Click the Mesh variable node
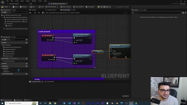Viewport: 187px width, 105px height. coord(98,52)
